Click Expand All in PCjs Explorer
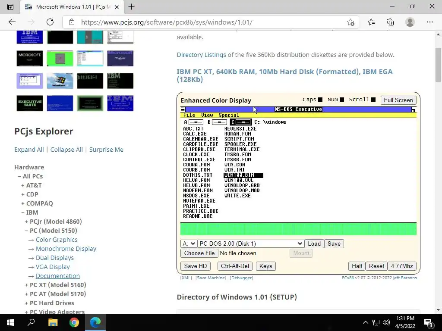Image resolution: width=442 pixels, height=331 pixels. (x=29, y=150)
